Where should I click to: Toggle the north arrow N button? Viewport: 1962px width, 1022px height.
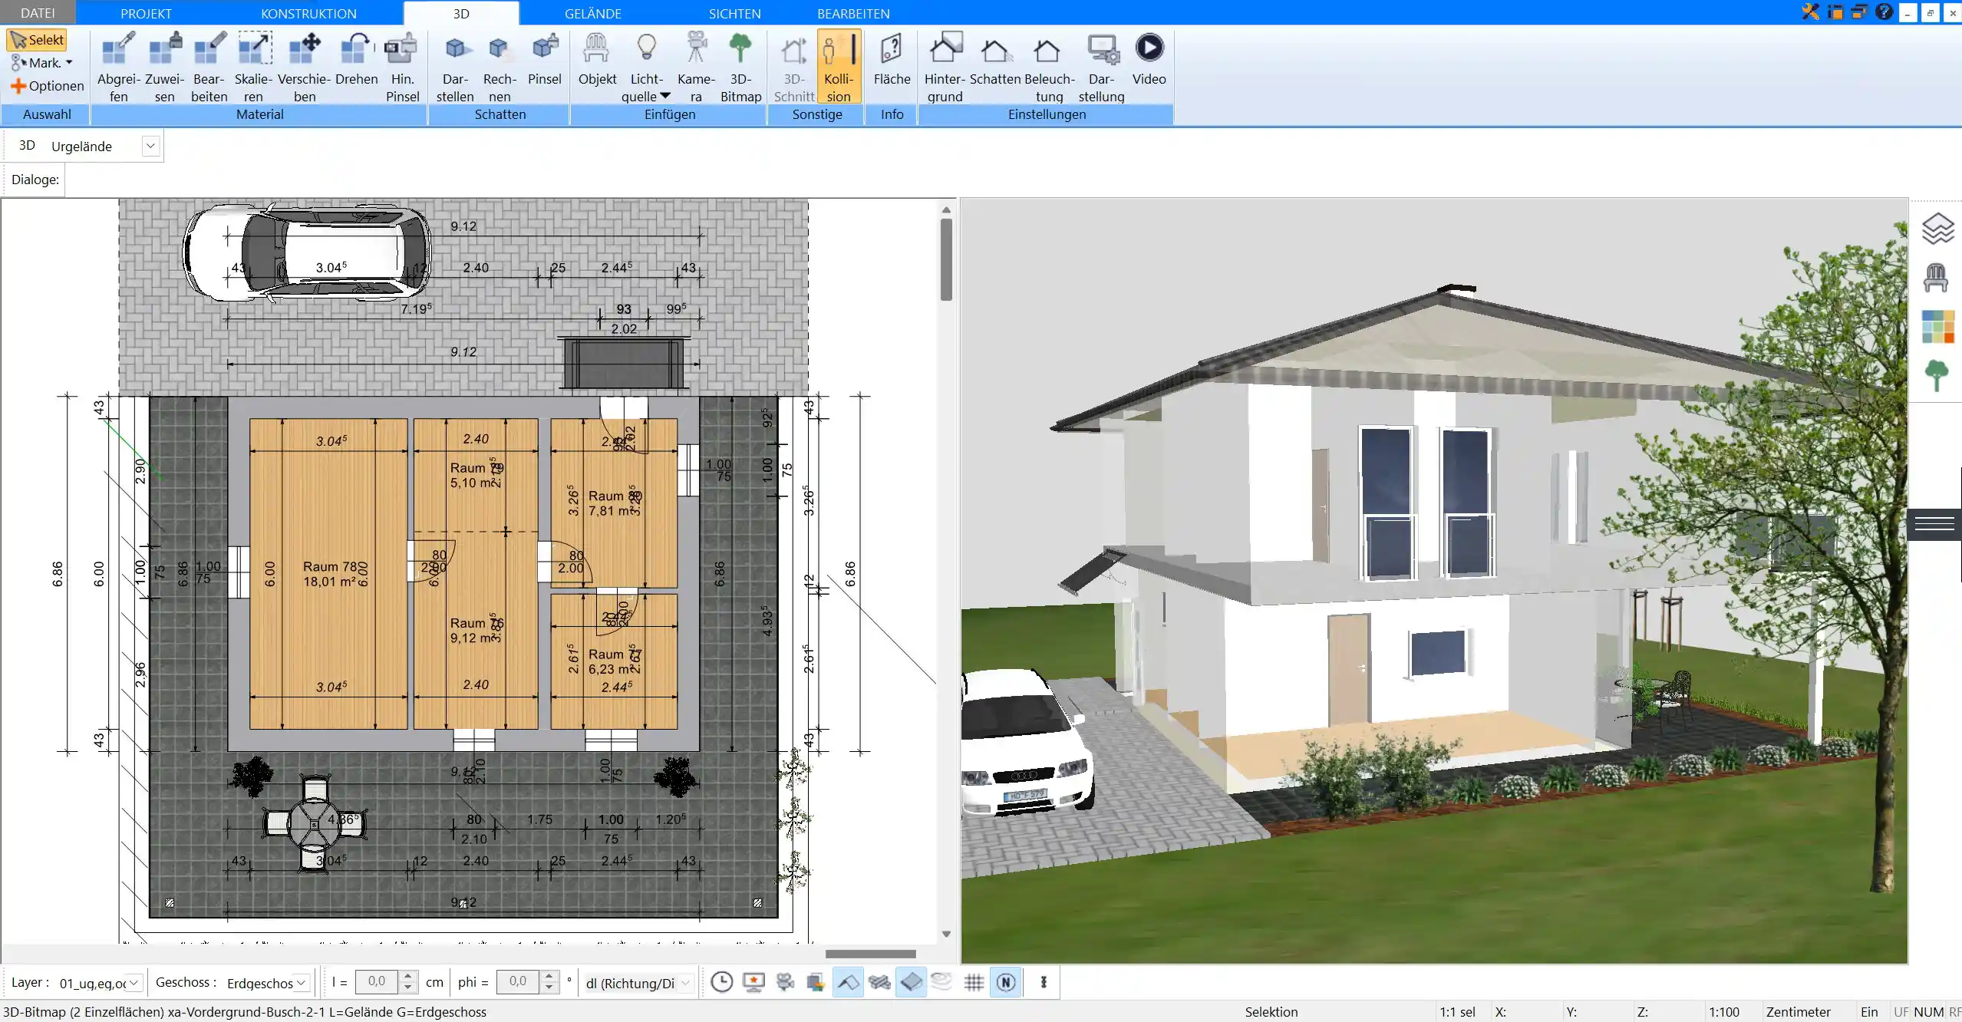coord(1006,982)
